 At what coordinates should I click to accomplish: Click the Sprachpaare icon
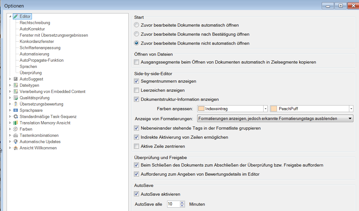16,110
